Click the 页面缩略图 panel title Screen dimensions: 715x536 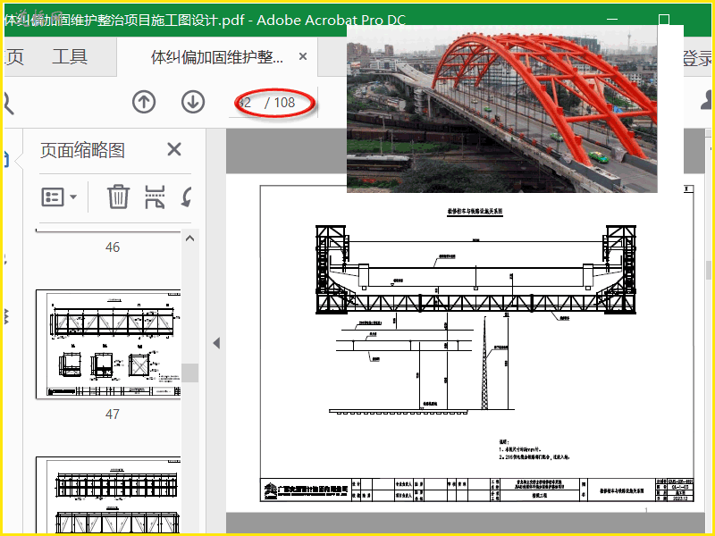[x=82, y=150]
